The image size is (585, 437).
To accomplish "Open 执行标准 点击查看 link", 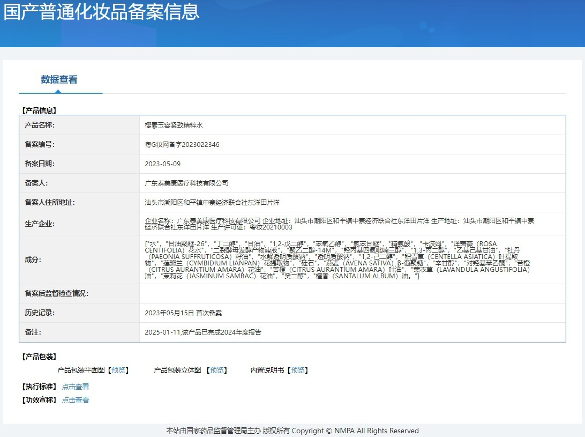I will [x=76, y=387].
